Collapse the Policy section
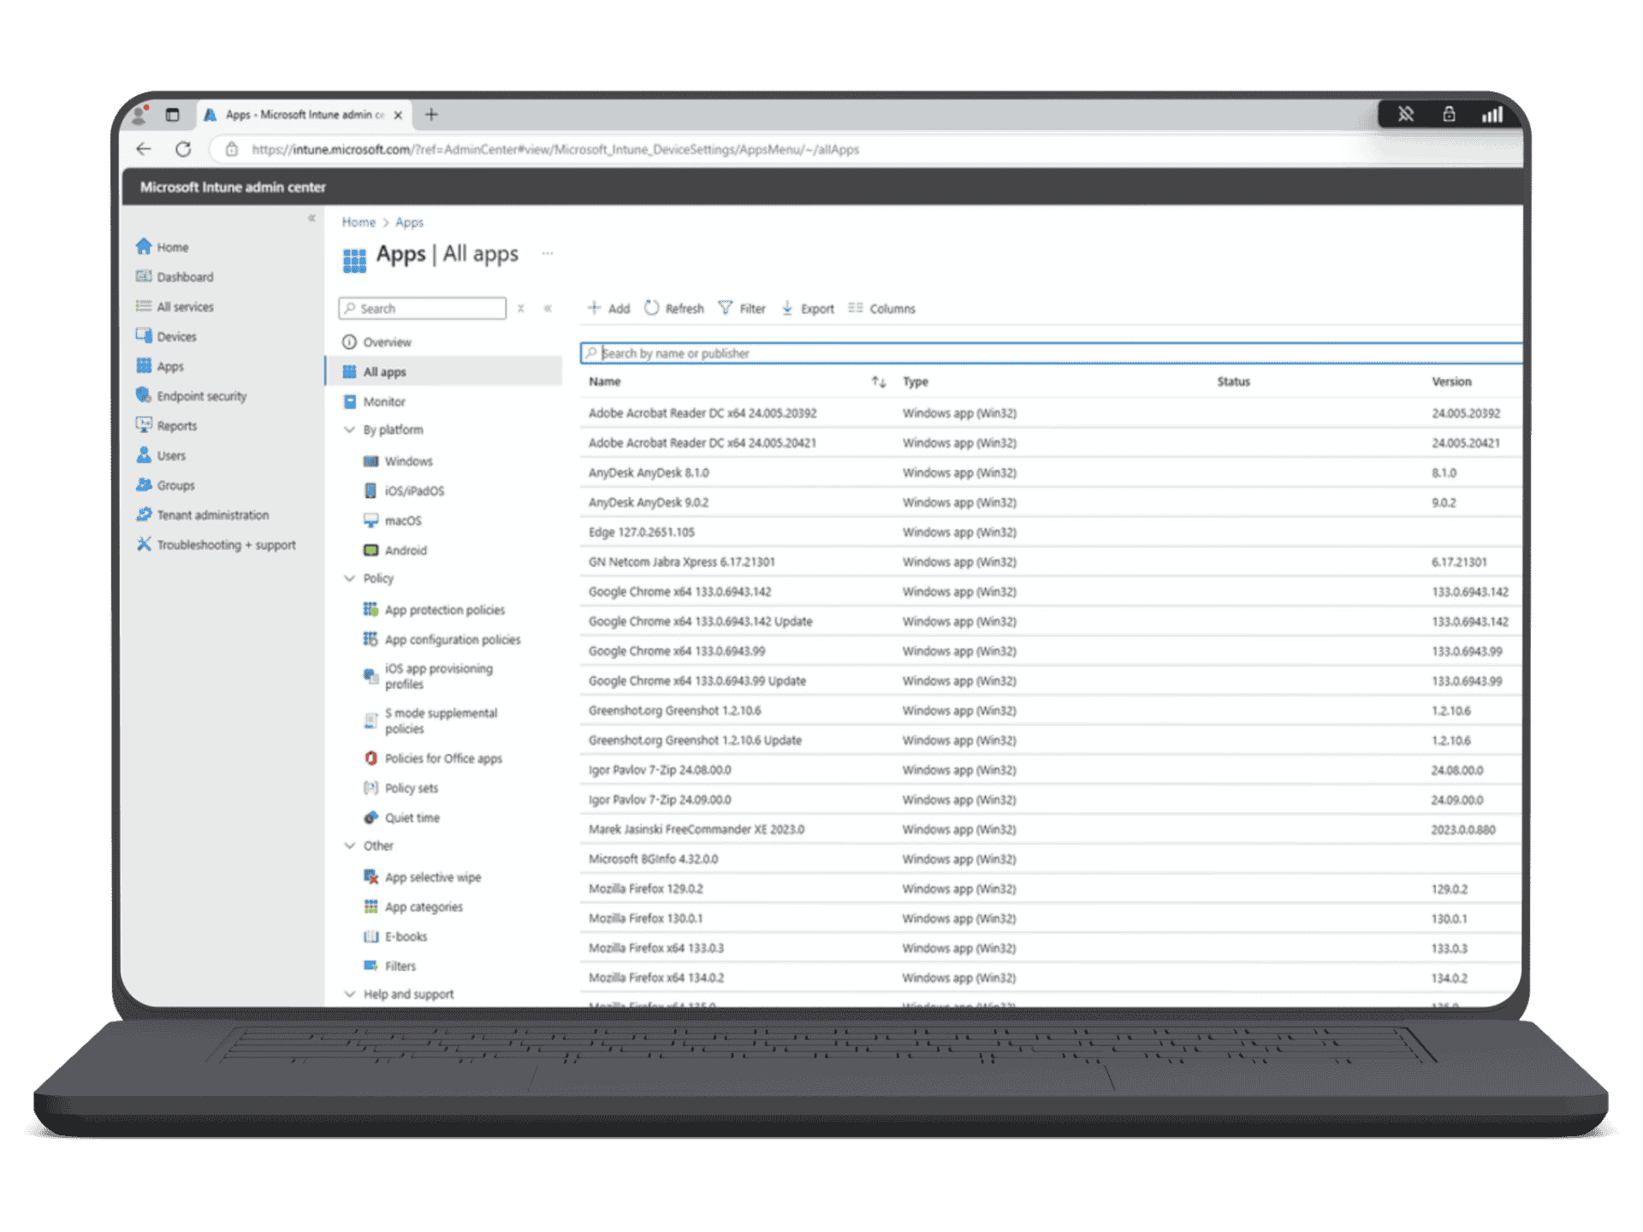Image resolution: width=1643 pixels, height=1232 pixels. [x=349, y=578]
